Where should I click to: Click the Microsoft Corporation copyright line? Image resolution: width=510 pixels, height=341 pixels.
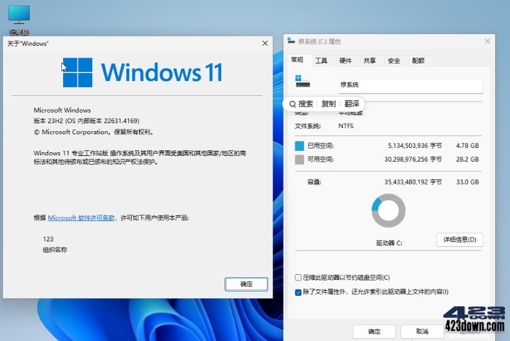coord(94,132)
